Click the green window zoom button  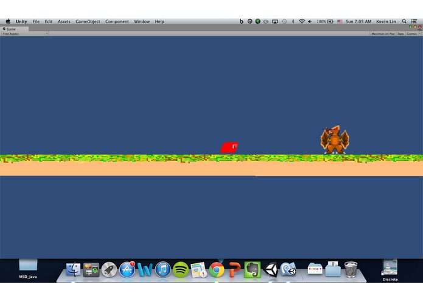point(411,27)
